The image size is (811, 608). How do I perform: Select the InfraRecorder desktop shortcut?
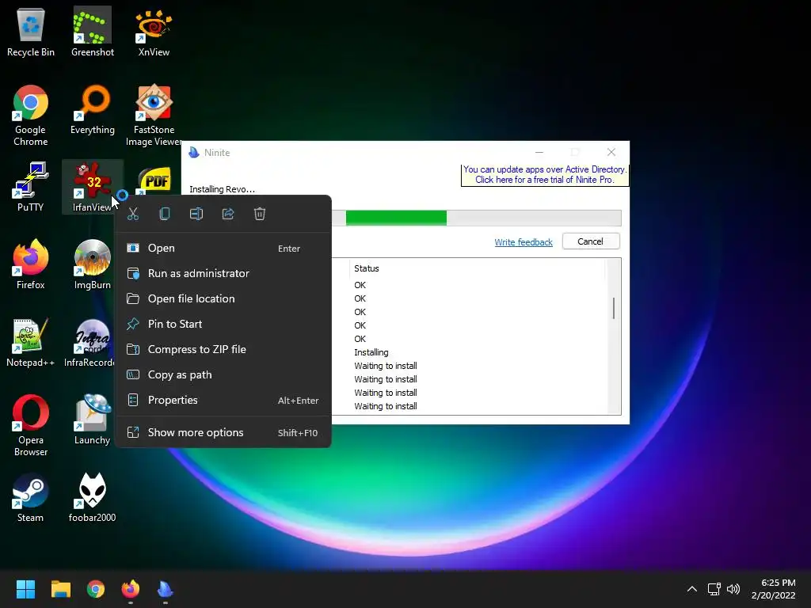(x=90, y=342)
